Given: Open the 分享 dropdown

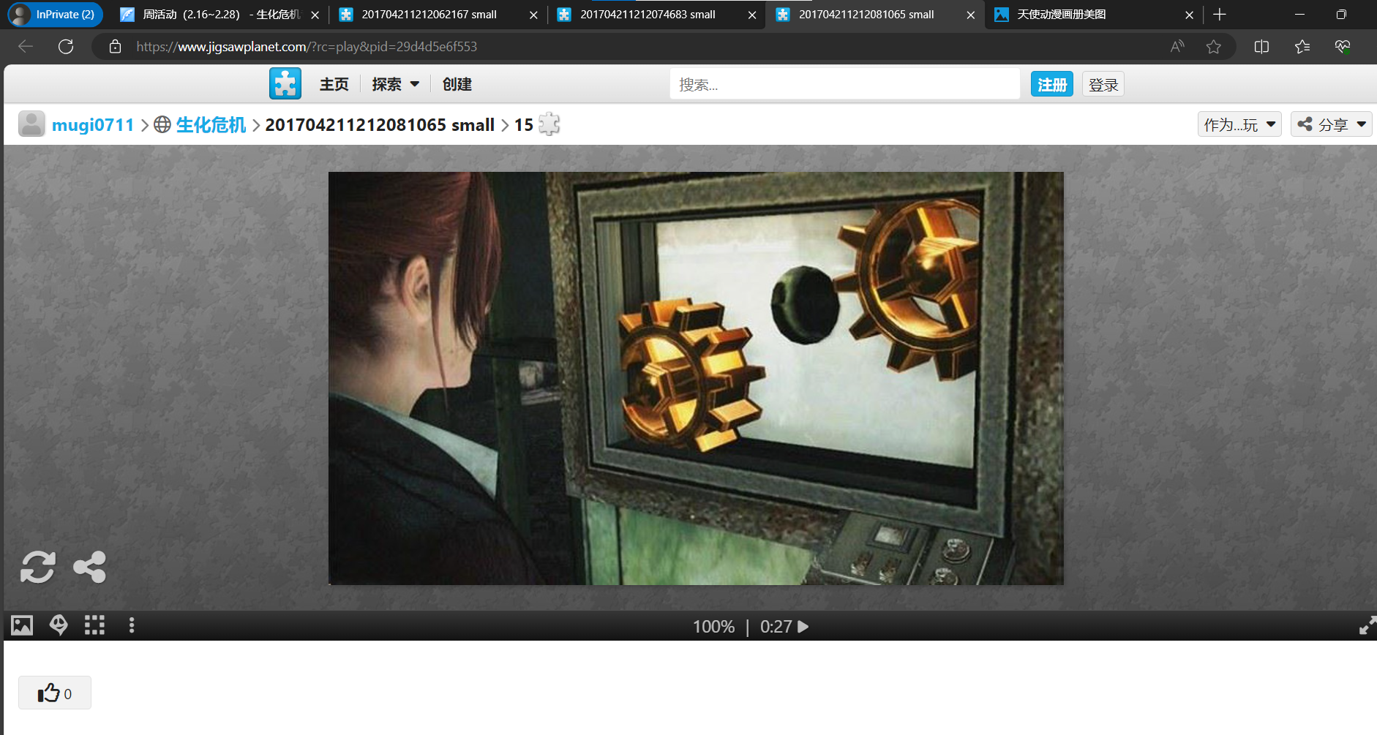Looking at the screenshot, I should 1332,124.
